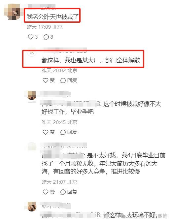Click reply bubble under the 21:07 comment
This screenshot has height=223, width=173.
click(x=63, y=192)
